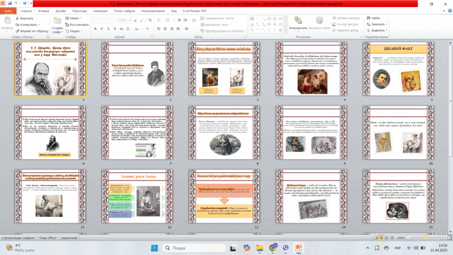Open the Копировать copy dropdown arrow
Image resolution: width=453 pixels, height=255 pixels.
point(40,25)
